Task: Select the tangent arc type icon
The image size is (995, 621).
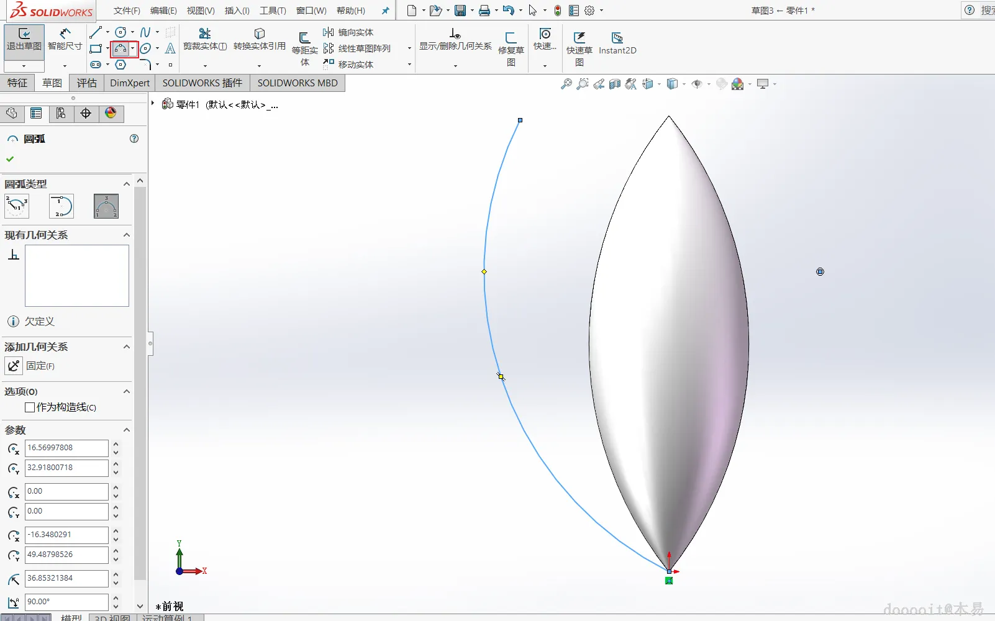Action: point(61,206)
